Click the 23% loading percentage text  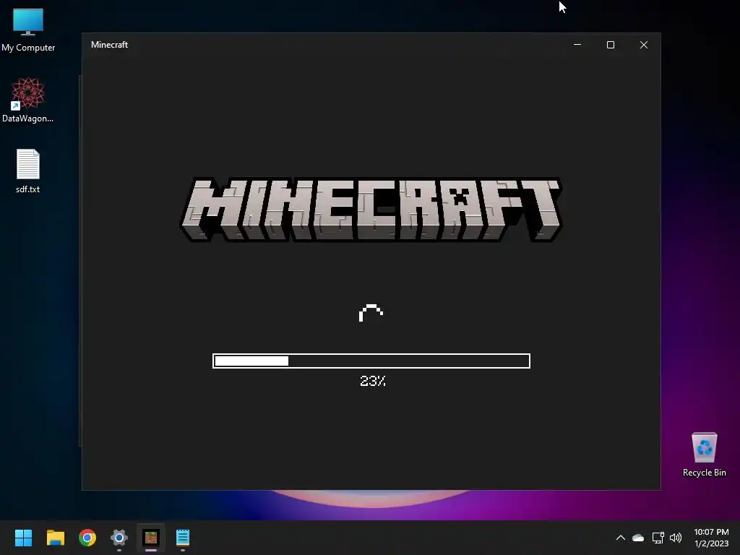(373, 381)
